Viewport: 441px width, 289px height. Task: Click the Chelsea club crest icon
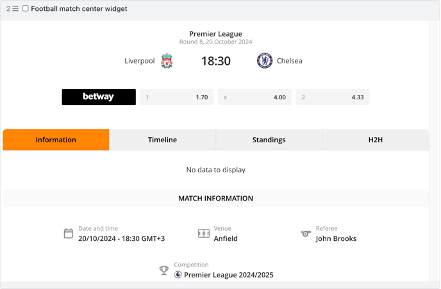point(265,61)
